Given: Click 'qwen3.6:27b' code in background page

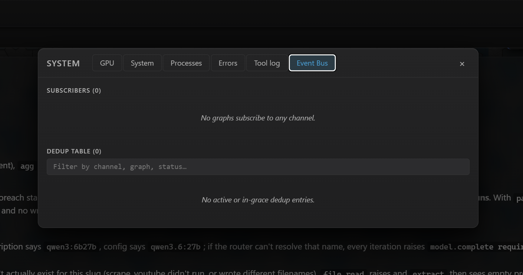Looking at the screenshot, I should coord(176,247).
